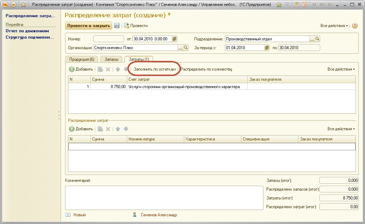The height and width of the screenshot is (224, 365).
Task: Open the main menu dropdown arrow in title bar
Action: pos(14,5)
